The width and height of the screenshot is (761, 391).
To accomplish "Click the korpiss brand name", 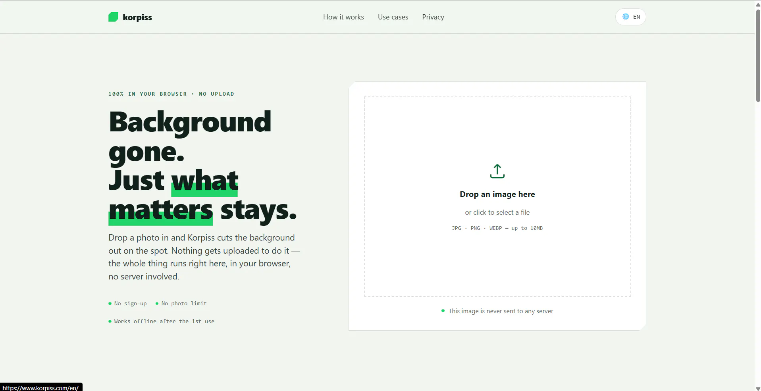I will point(137,17).
